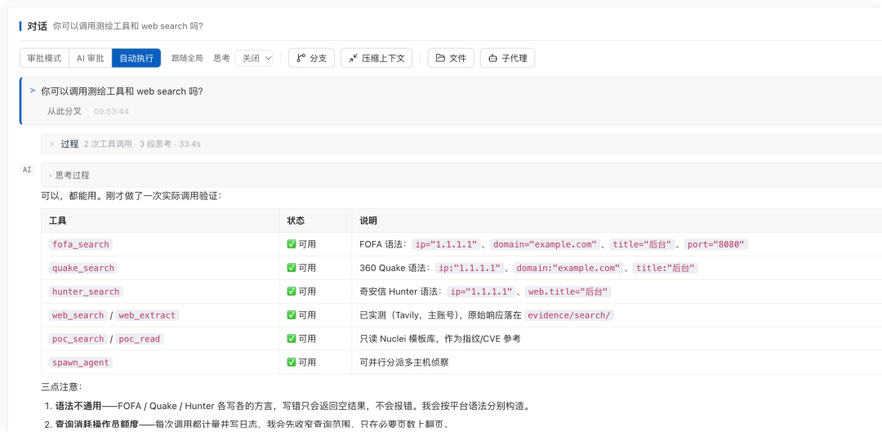Click the domain:"example.com" Quake snippet
882x432 pixels.
[568, 269]
